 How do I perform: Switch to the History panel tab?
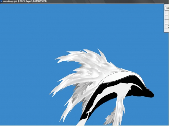coord(167,8)
